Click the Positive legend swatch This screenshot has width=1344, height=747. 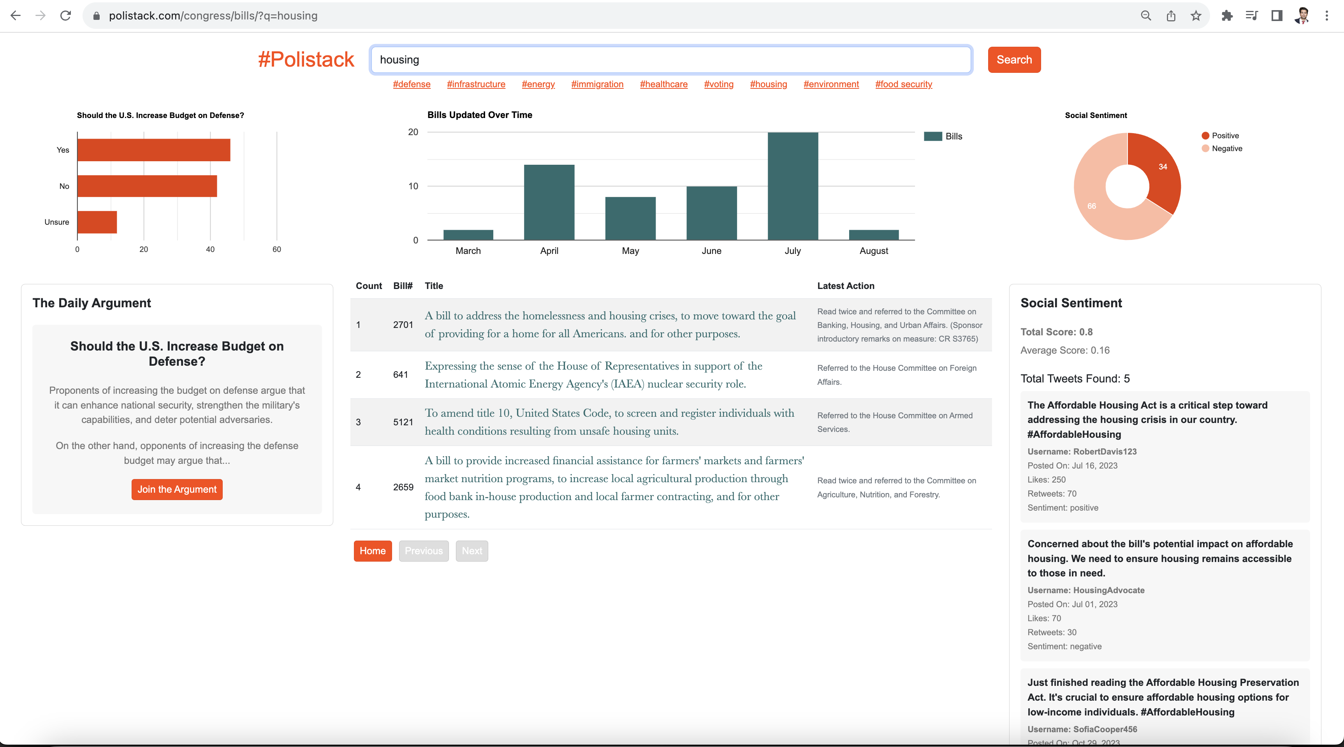1205,136
